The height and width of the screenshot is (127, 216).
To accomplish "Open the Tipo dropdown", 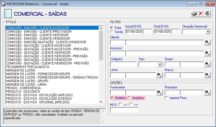I will (x=160, y=64).
